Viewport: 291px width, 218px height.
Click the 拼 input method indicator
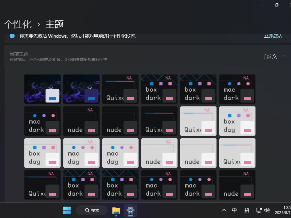click(x=247, y=210)
